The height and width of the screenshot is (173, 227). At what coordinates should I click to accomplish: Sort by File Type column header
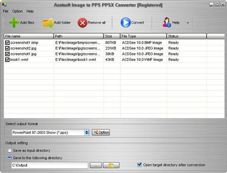[x=143, y=36]
